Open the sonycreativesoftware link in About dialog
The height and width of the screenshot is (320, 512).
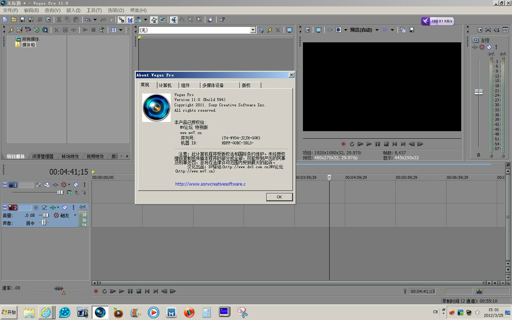(x=210, y=184)
